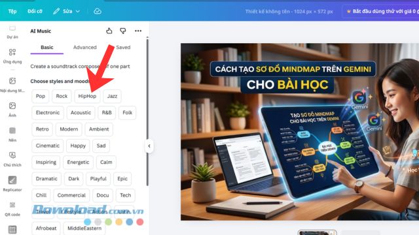Start the Pro trial button

(382, 12)
